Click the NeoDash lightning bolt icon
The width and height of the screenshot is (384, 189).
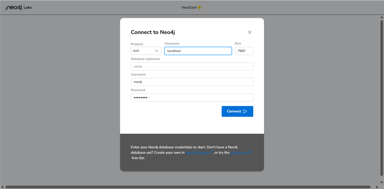tap(200, 8)
